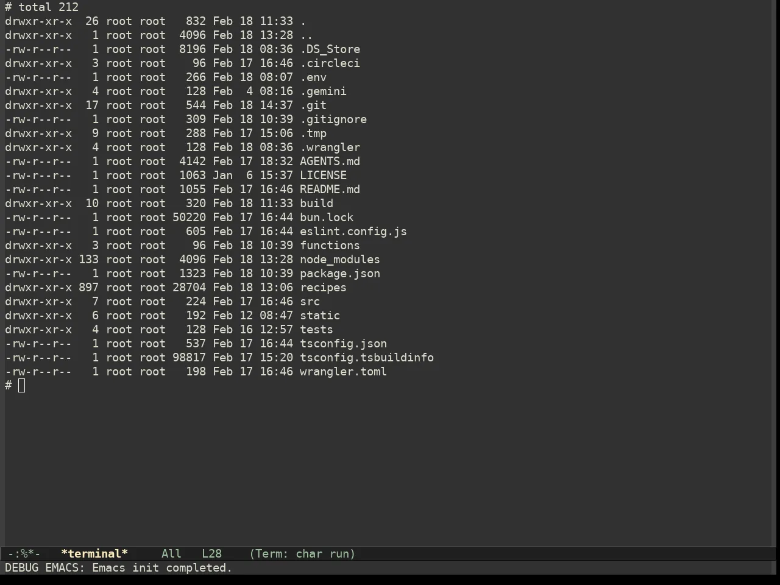
Task: Click the .gitignore entry
Action: (x=333, y=119)
